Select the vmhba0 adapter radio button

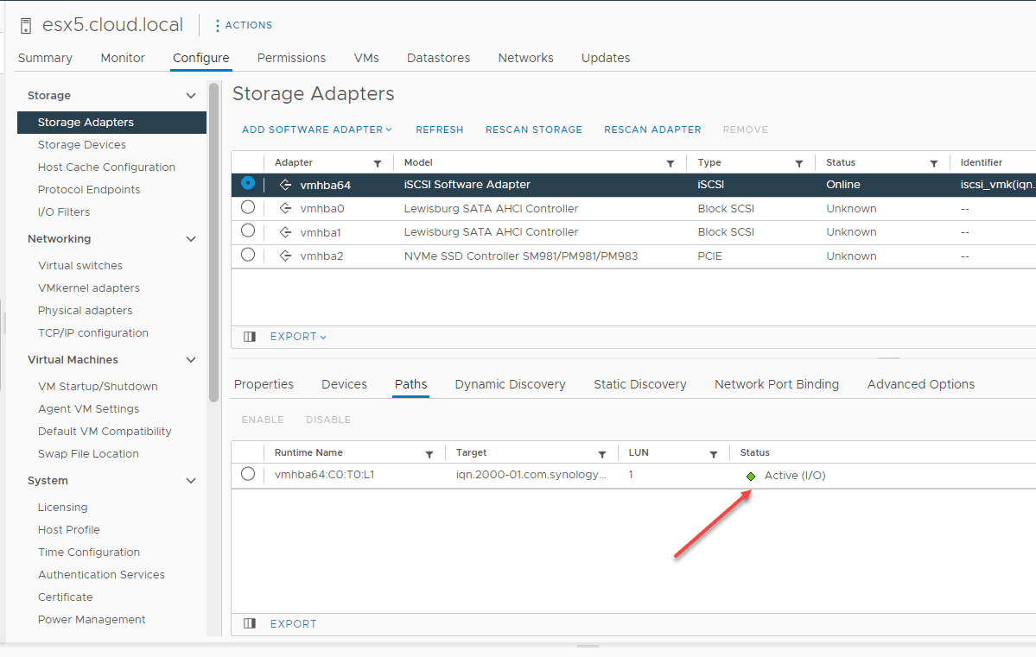248,207
